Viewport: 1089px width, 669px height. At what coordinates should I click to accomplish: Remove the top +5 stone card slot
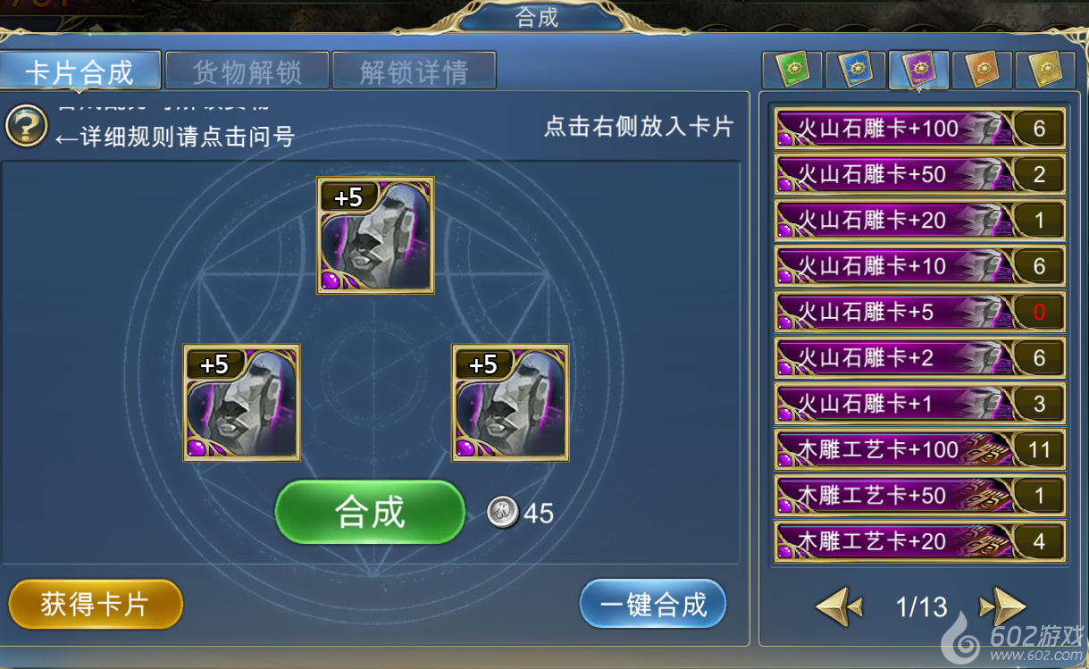pos(375,235)
